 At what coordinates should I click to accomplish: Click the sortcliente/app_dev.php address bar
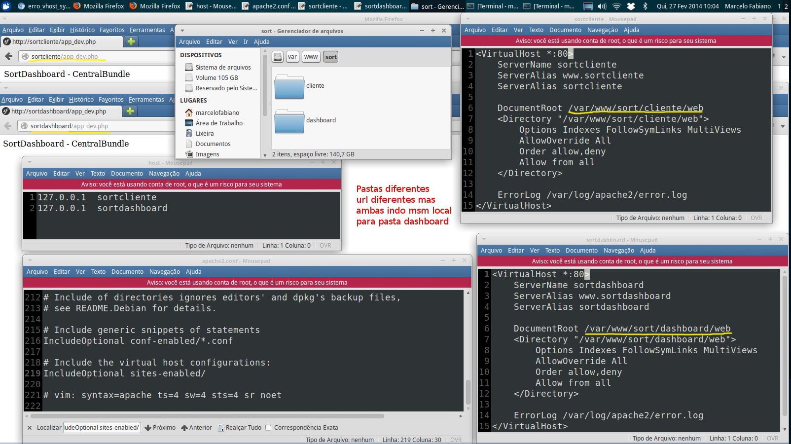click(x=97, y=56)
